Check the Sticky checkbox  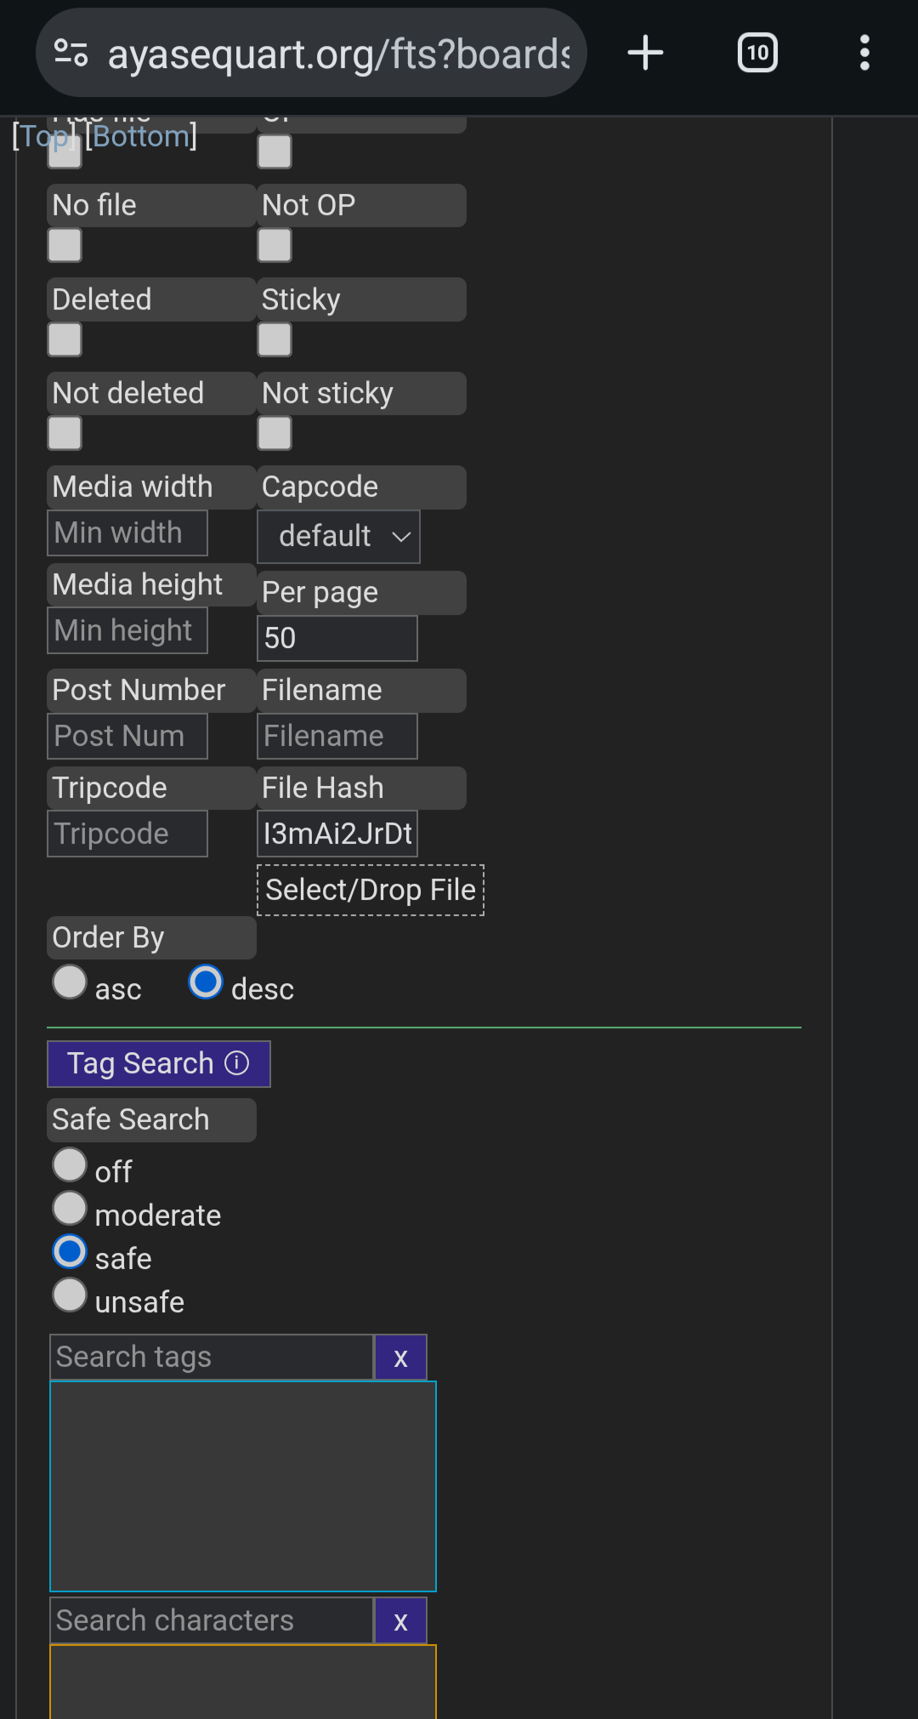(x=275, y=339)
